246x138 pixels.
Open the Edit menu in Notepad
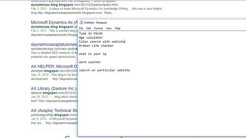(88, 28)
